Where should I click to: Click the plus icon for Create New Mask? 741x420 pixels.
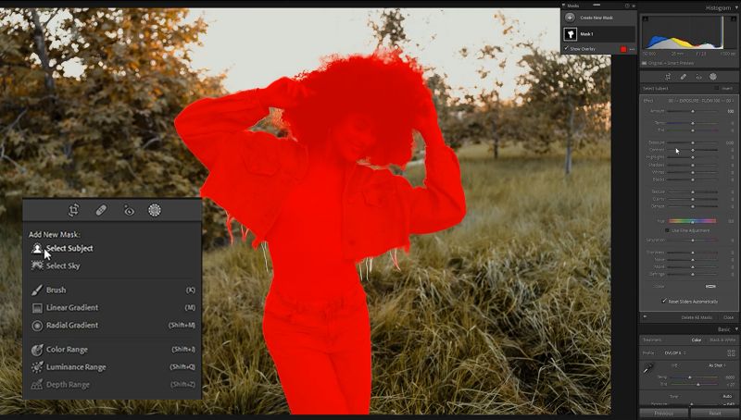[570, 18]
